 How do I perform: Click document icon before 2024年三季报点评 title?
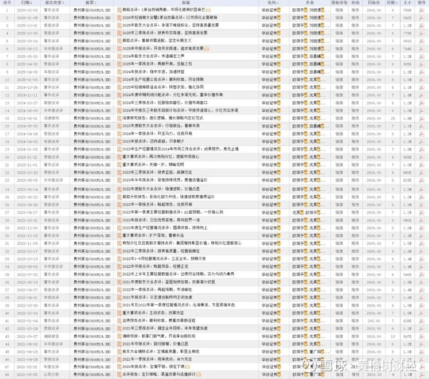tap(119, 103)
